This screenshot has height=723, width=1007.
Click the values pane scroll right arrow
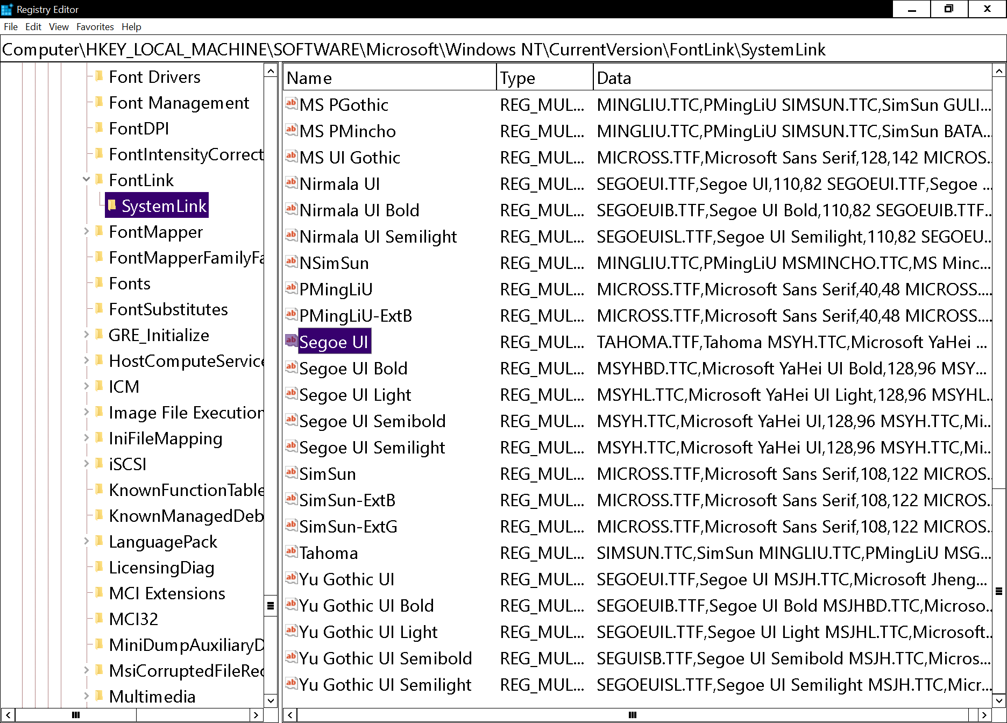[985, 715]
